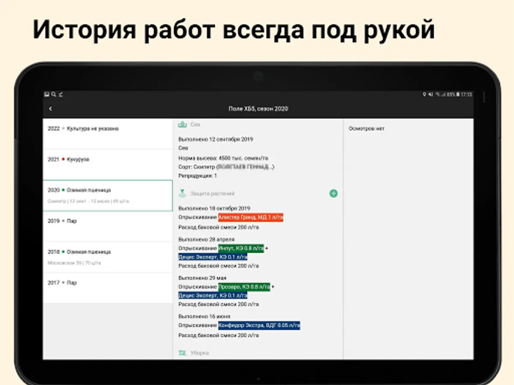
Task: Tap Выполнено 28 апреля entry
Action: pyautogui.click(x=206, y=239)
